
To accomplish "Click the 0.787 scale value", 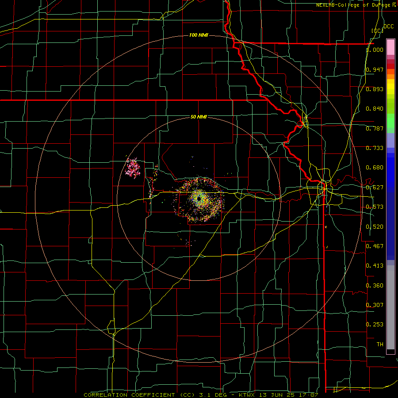I will (375, 128).
